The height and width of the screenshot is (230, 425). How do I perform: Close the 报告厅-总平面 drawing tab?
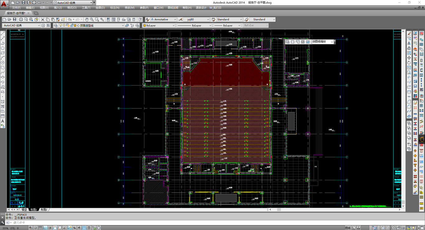point(29,13)
